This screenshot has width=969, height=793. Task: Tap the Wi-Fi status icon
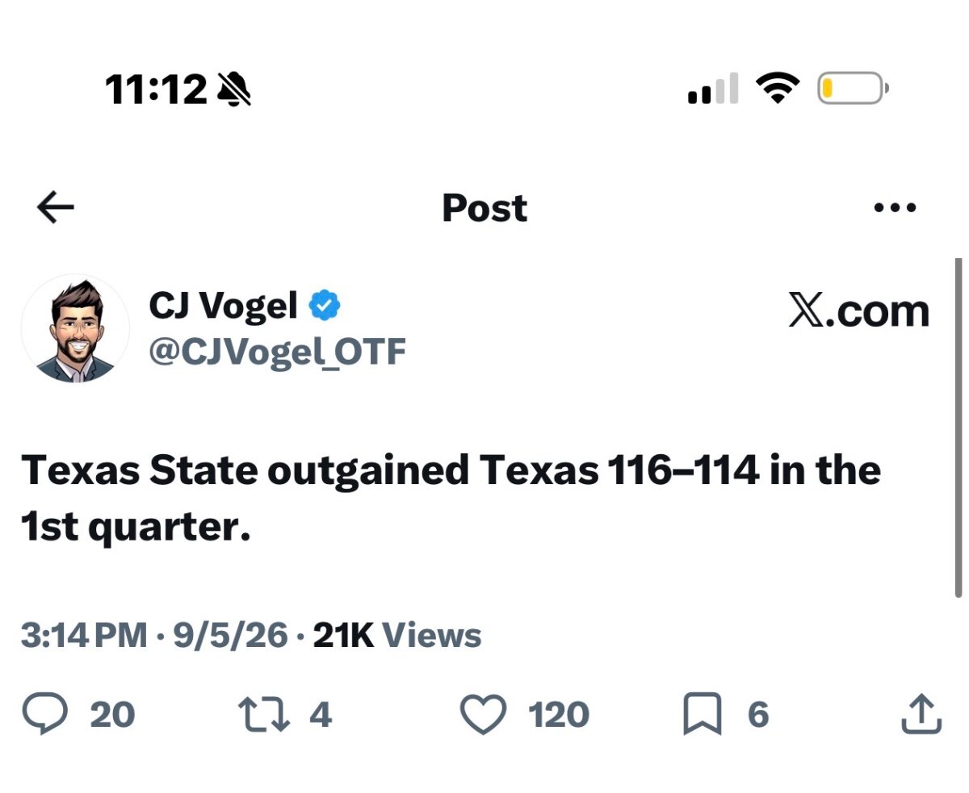click(777, 88)
